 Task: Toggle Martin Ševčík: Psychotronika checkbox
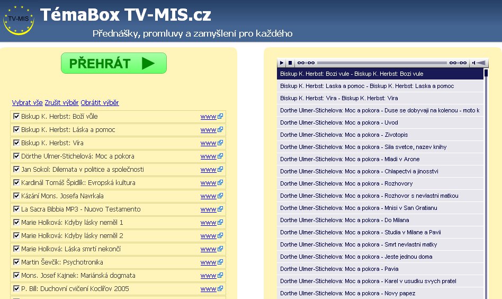(x=16, y=262)
